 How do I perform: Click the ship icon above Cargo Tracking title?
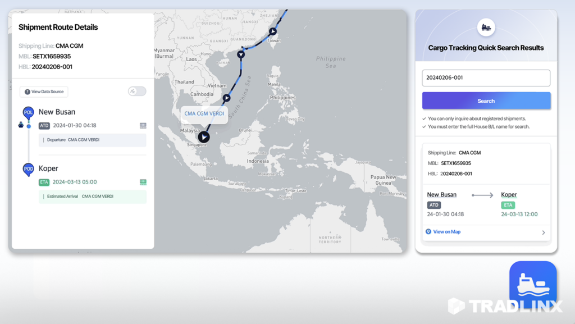coord(486,28)
